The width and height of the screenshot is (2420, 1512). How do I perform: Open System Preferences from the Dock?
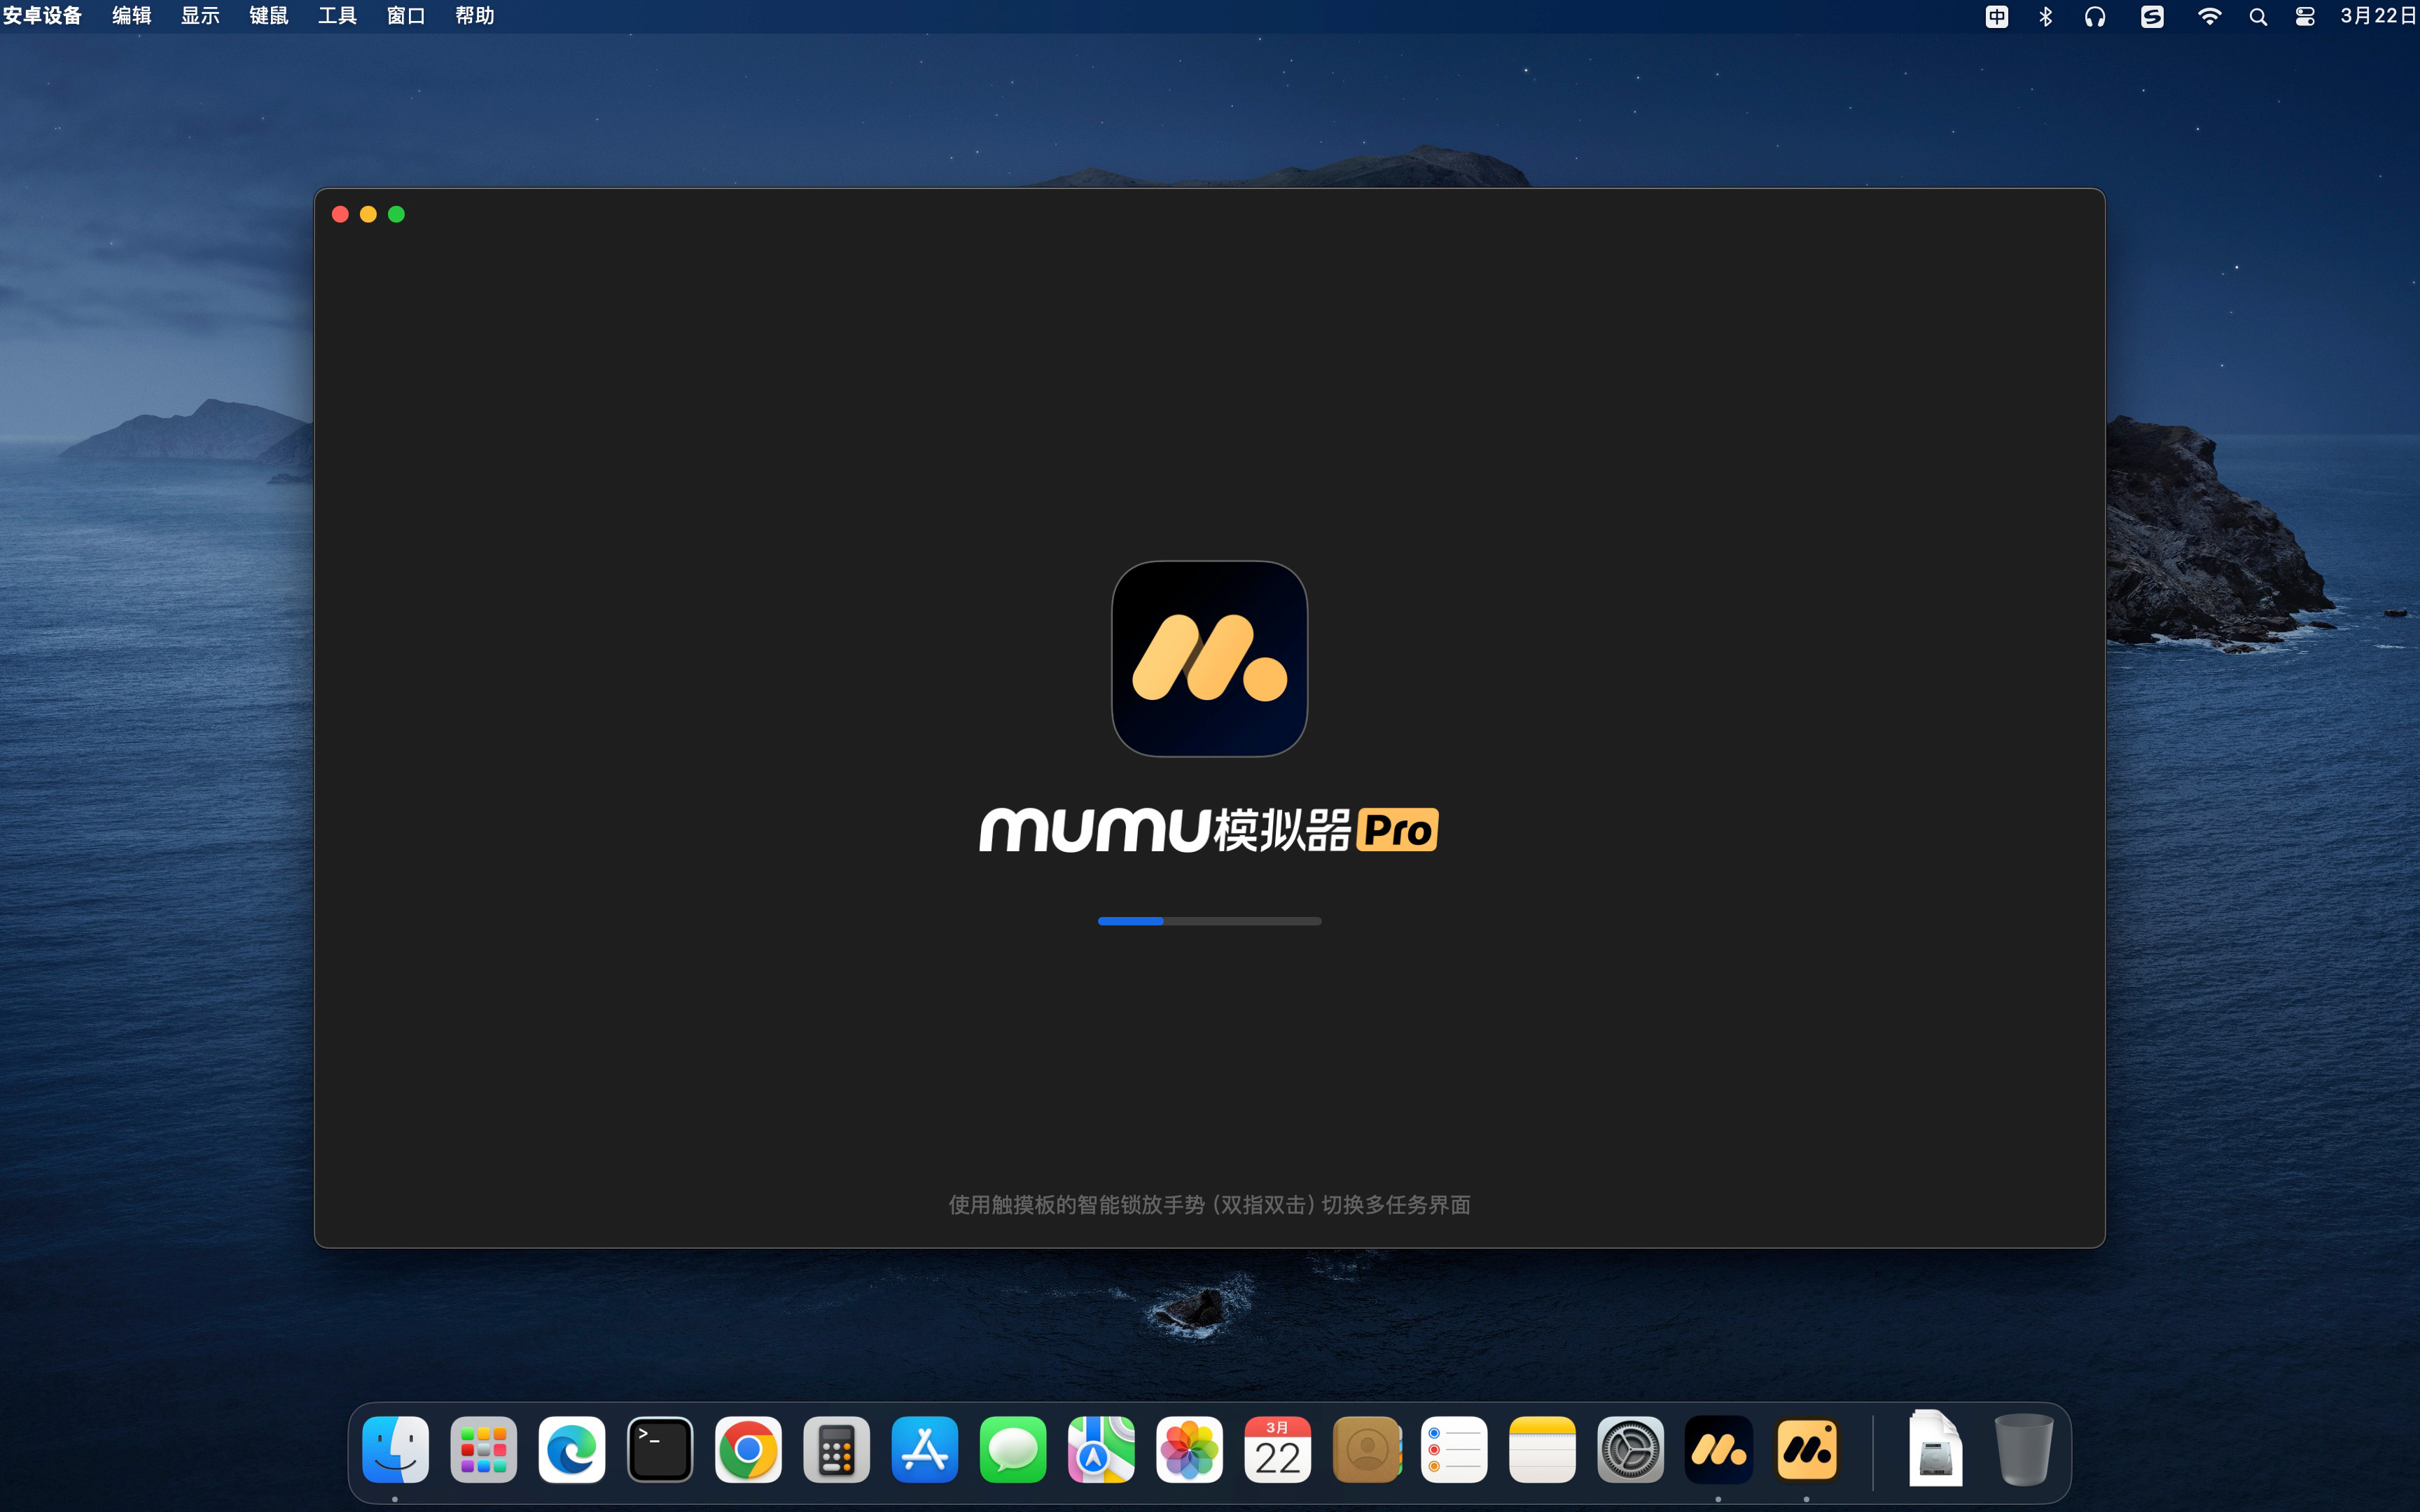[1631, 1449]
